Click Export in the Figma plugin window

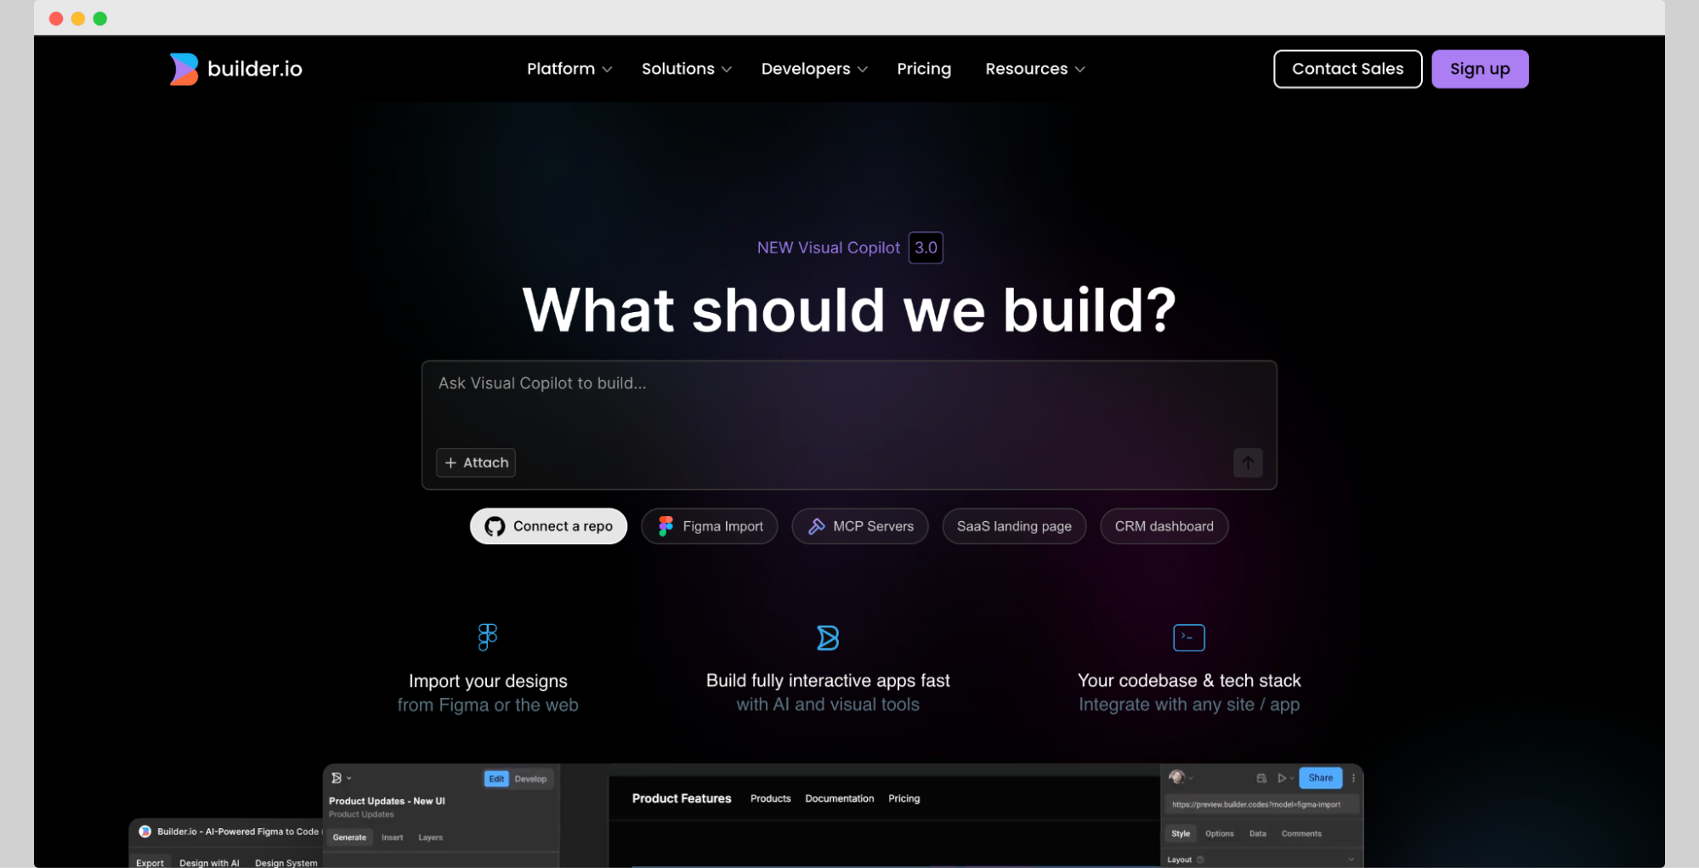pyautogui.click(x=150, y=862)
